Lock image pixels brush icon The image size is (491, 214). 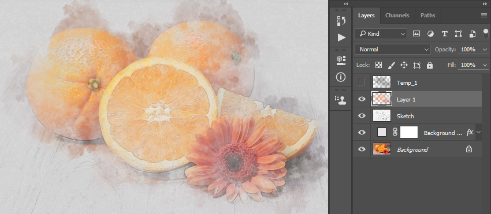coord(392,65)
